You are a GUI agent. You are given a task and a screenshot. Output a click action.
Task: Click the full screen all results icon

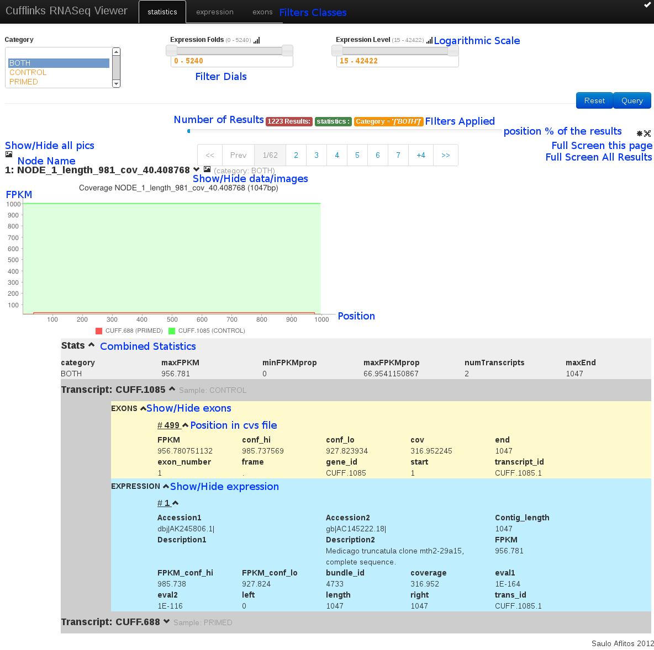pos(647,134)
